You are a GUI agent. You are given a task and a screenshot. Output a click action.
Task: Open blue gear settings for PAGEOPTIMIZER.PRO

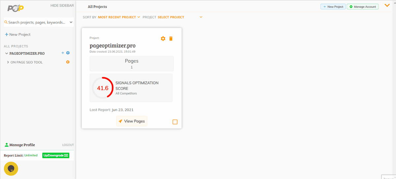[x=68, y=53]
